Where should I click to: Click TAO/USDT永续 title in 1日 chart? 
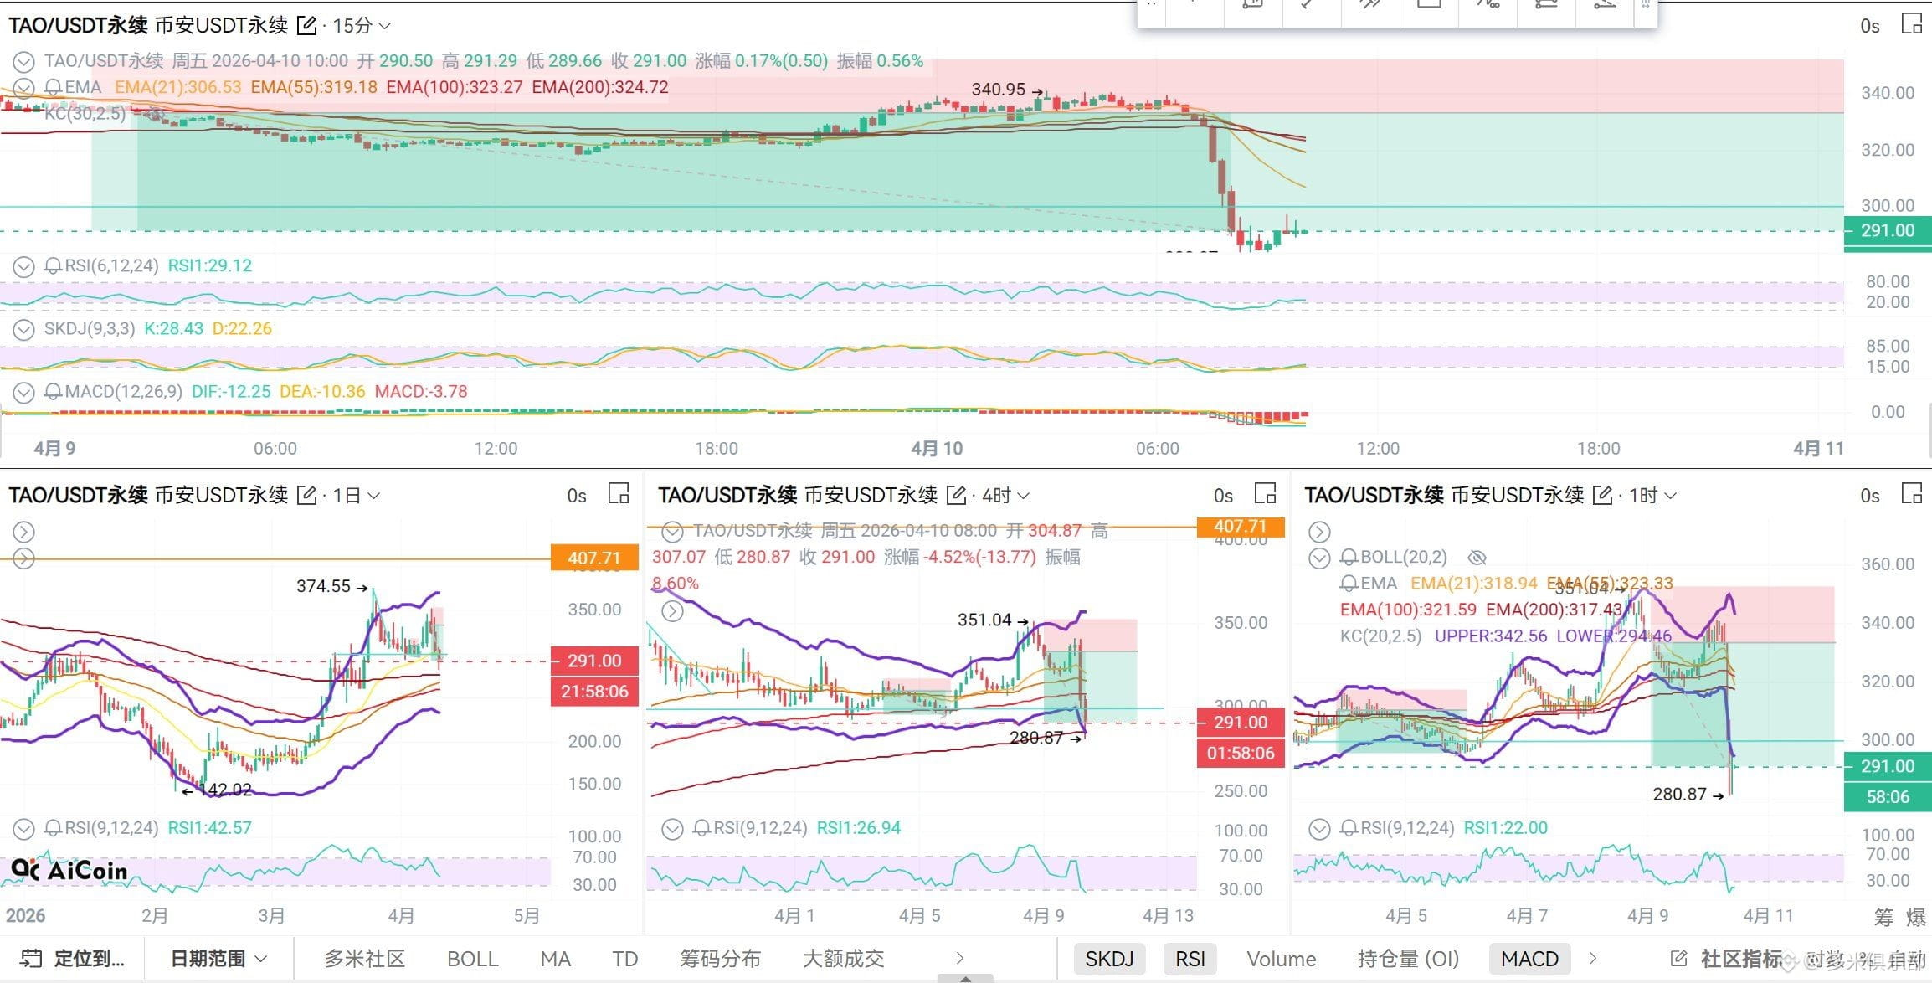click(78, 496)
